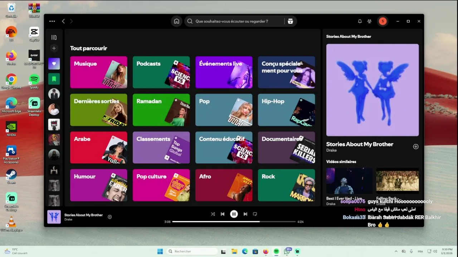Play Falling Back video thumbnail
Image resolution: width=458 pixels, height=257 pixels.
398,181
